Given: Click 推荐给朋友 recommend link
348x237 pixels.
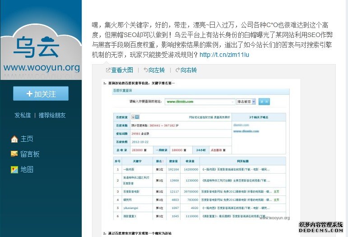Looking at the screenshot, I should coord(52,115).
